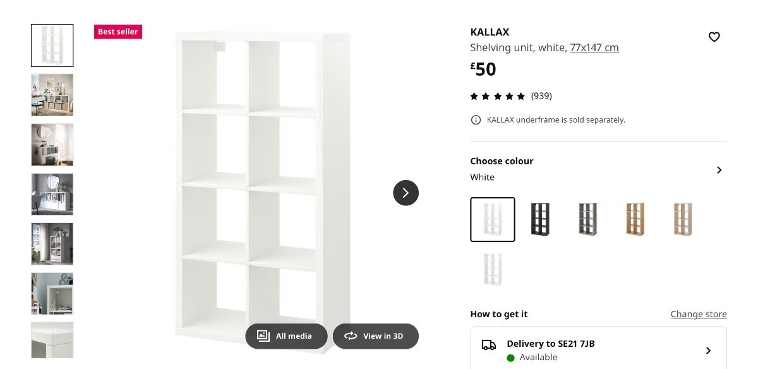Image resolution: width=758 pixels, height=369 pixels.
Task: Open the 77x147 cm size link
Action: pyautogui.click(x=594, y=47)
